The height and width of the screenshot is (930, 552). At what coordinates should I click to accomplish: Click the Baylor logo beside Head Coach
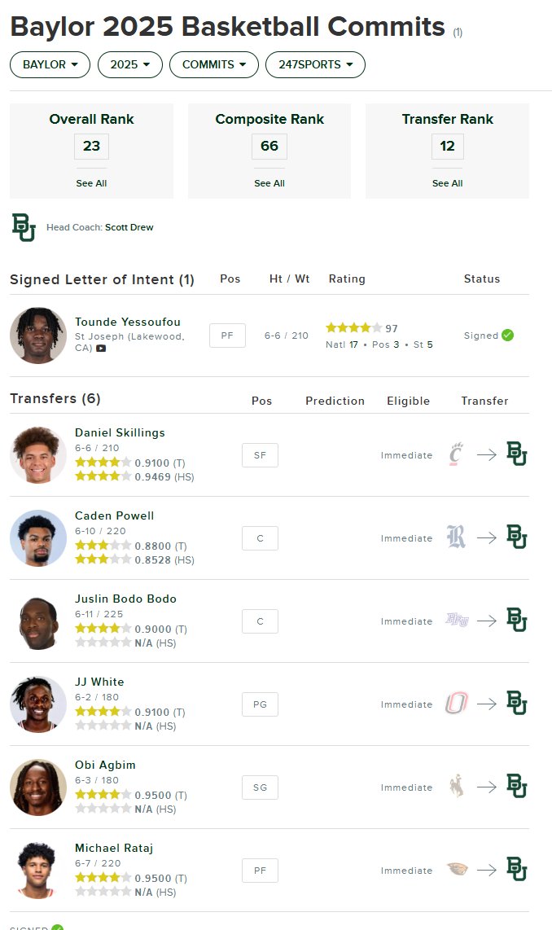click(24, 227)
